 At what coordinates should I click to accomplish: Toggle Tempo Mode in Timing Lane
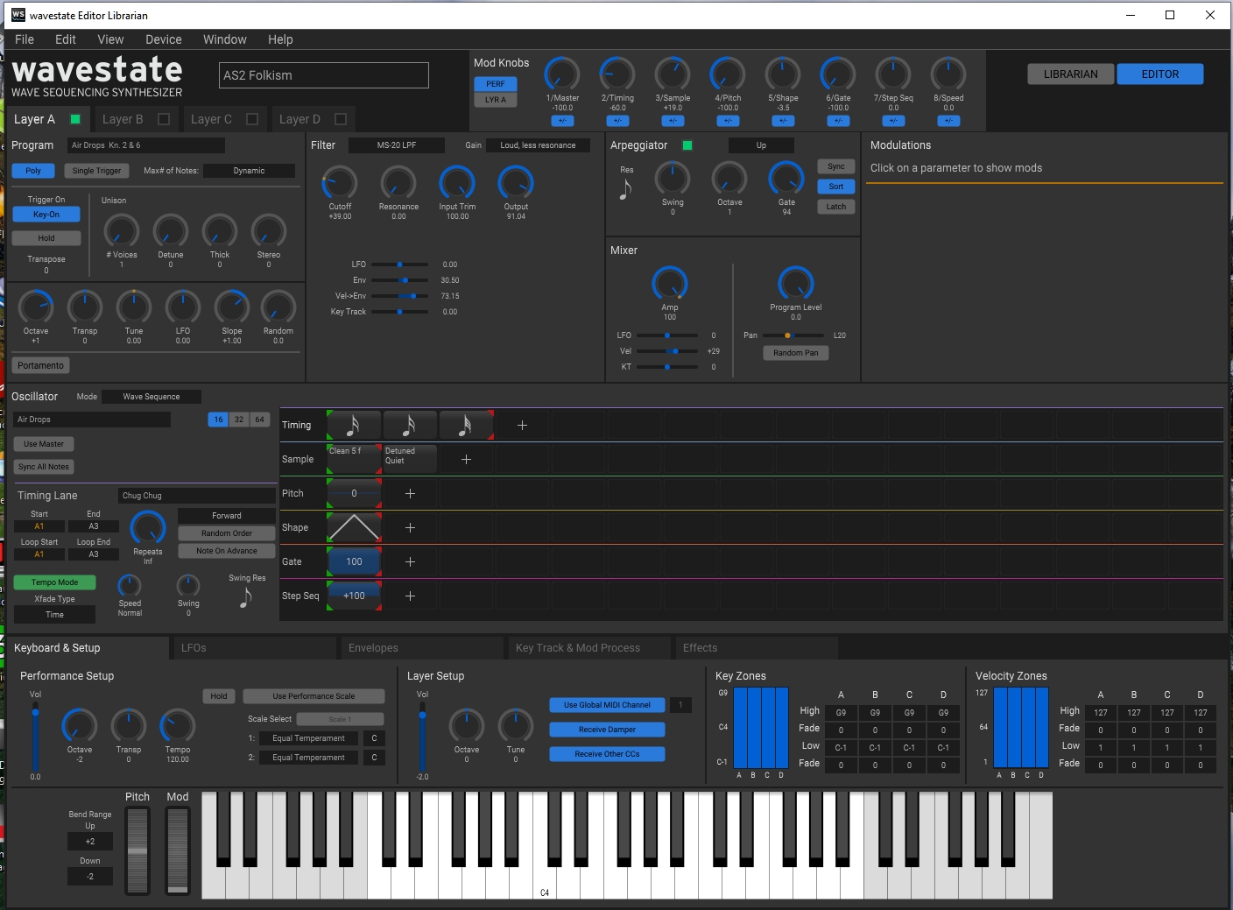pos(54,582)
